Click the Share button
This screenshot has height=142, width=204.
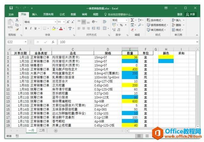pos(191,14)
